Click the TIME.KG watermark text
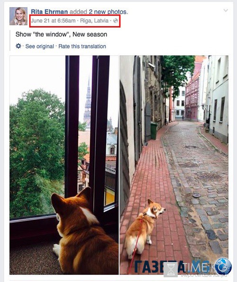Viewport: 237px width, 282px height. point(197,267)
